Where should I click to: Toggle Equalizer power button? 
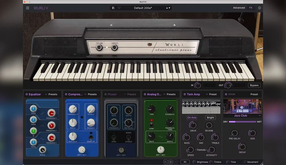pos(27,94)
